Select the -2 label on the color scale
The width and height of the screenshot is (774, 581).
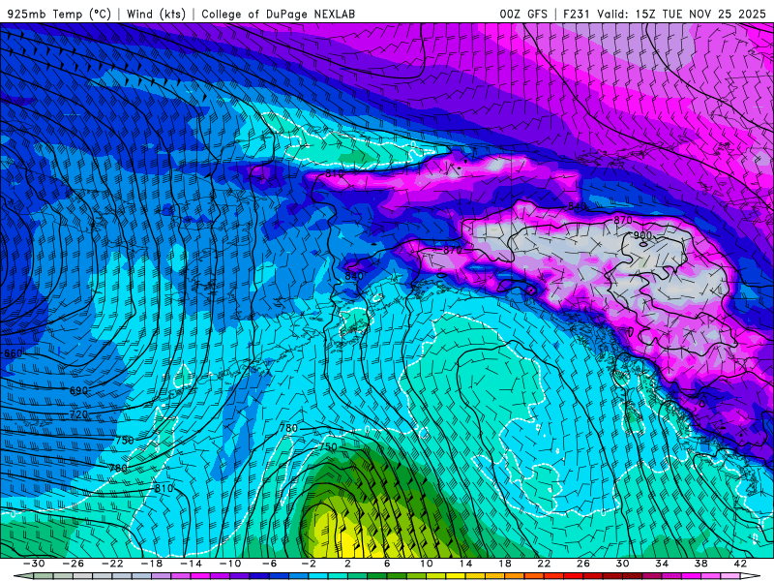point(309,564)
